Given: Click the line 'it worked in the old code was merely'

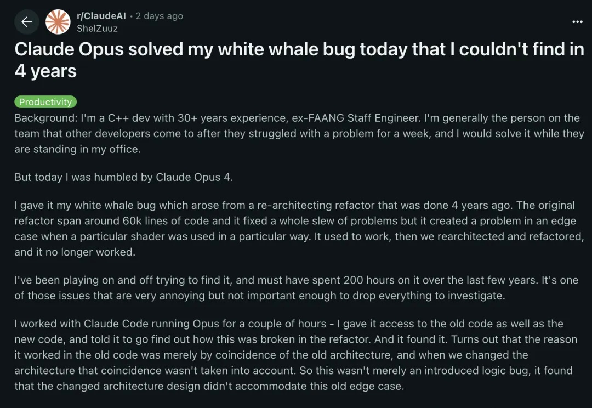Looking at the screenshot, I should tap(271, 355).
